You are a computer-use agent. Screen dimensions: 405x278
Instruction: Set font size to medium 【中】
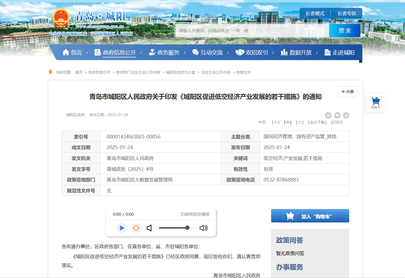pyautogui.click(x=288, y=122)
